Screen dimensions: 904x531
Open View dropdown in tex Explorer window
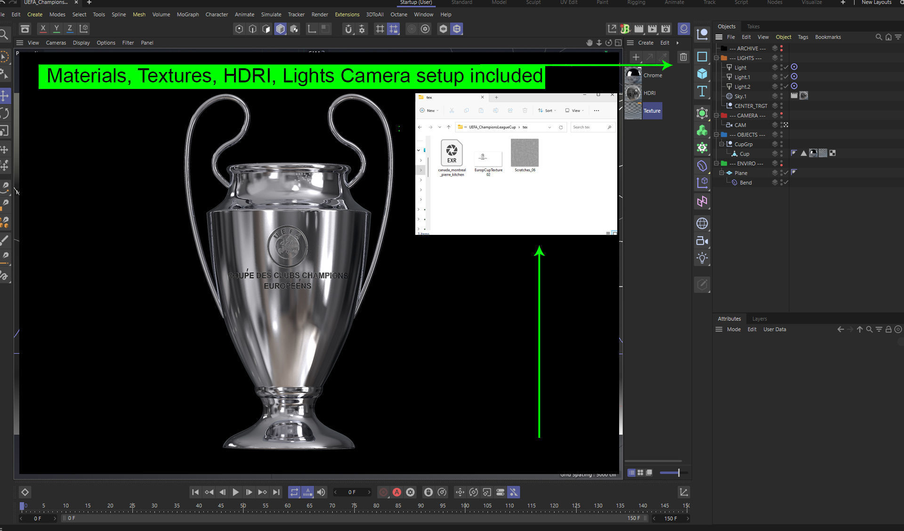pyautogui.click(x=574, y=111)
